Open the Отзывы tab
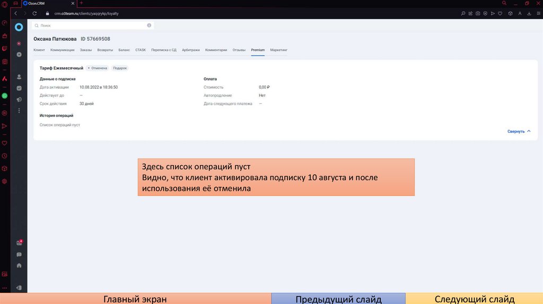This screenshot has height=304, width=543. click(x=239, y=50)
